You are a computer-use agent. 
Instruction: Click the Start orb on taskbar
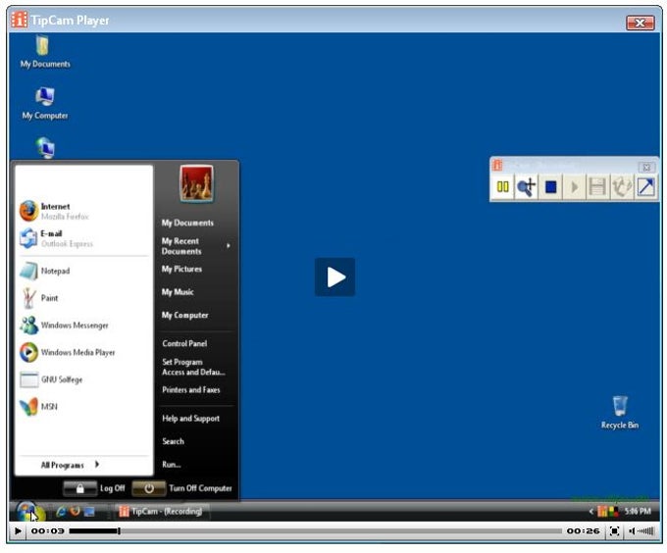coord(28,512)
